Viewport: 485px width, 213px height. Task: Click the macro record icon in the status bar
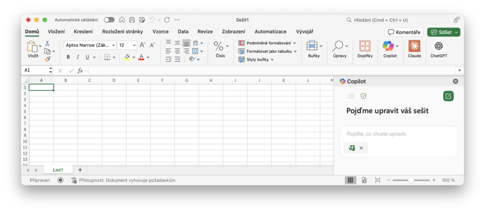(60, 180)
